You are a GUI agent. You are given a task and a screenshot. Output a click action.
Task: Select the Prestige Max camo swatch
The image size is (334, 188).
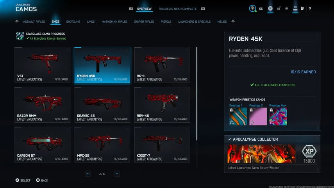pos(278,116)
